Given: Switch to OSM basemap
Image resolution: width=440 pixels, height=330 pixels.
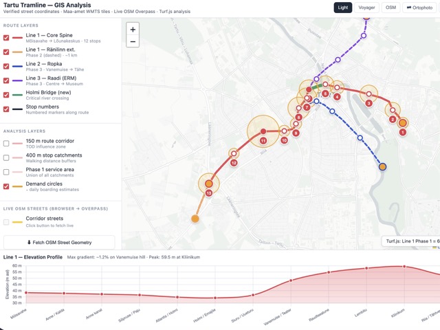Looking at the screenshot, I should tap(390, 8).
